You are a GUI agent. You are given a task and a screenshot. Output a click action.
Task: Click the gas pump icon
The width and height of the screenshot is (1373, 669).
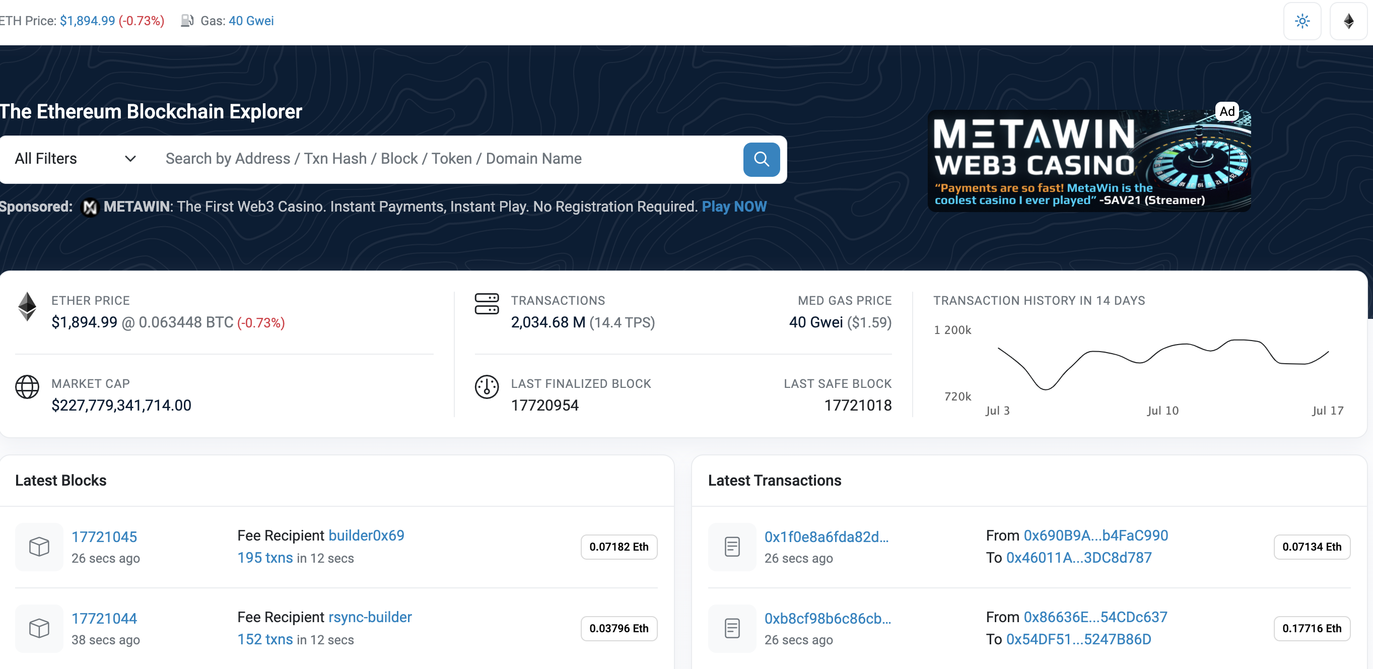click(x=186, y=21)
